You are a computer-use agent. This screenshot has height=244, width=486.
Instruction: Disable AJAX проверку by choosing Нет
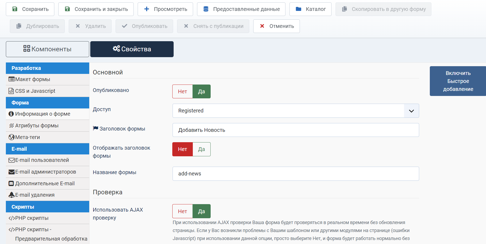pos(182,211)
